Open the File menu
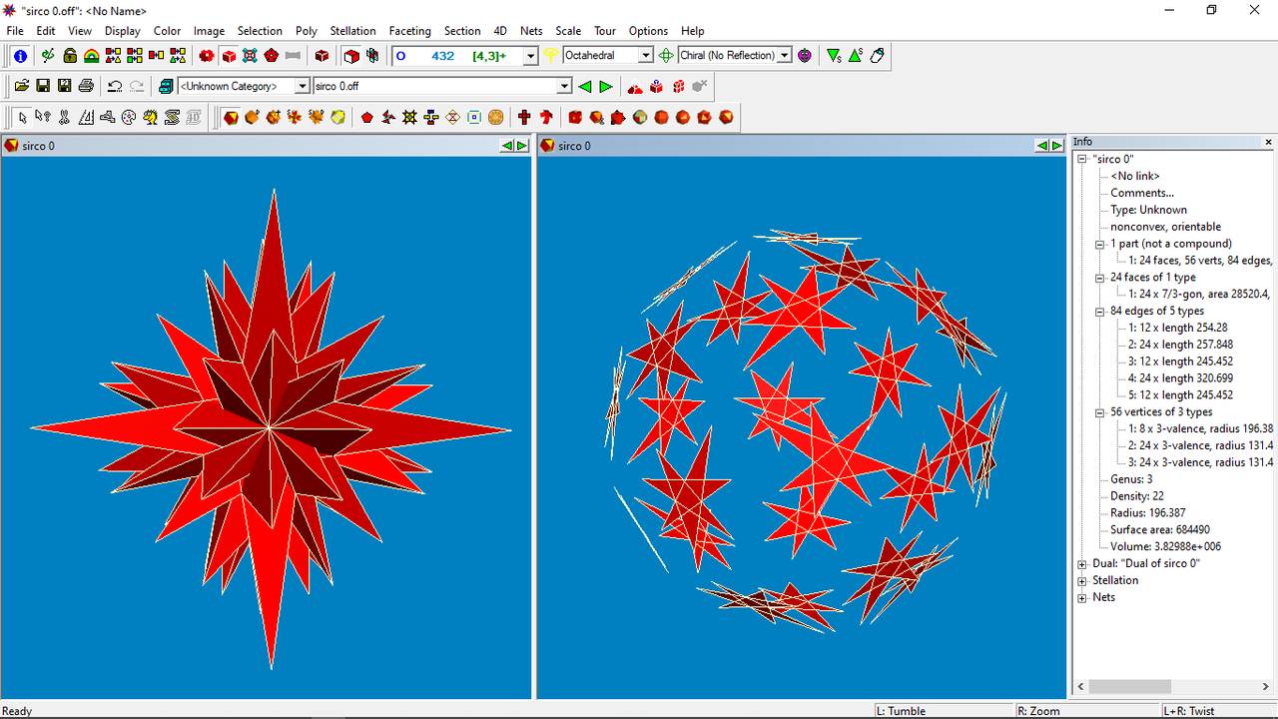This screenshot has width=1278, height=719. click(15, 31)
